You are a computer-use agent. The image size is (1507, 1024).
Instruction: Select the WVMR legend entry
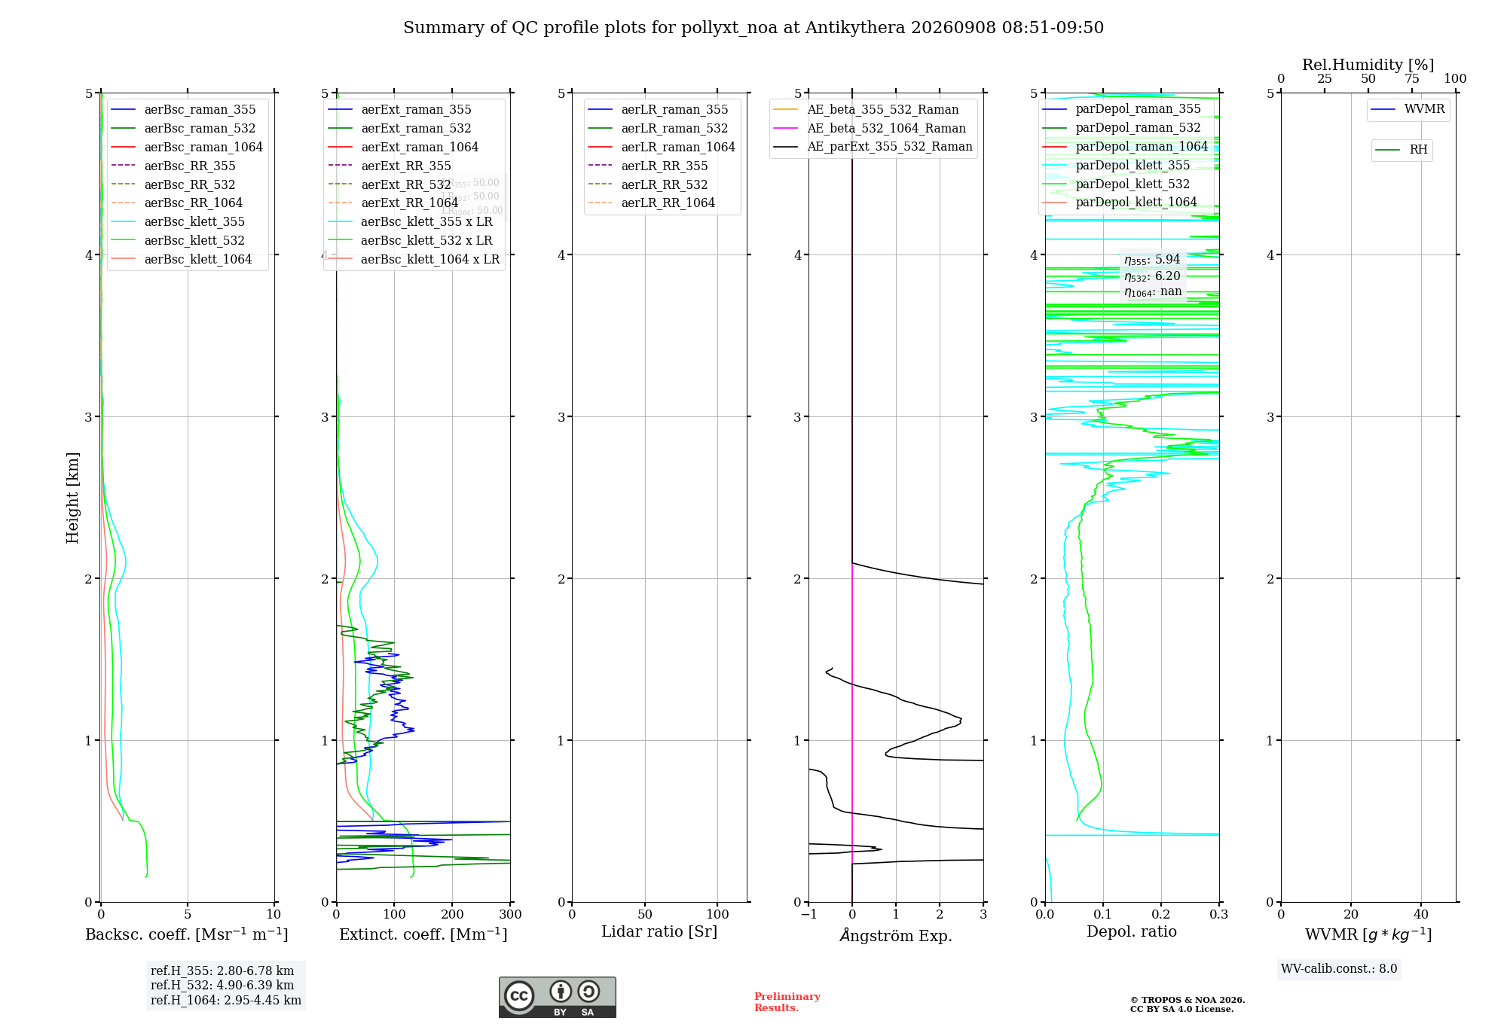tap(1408, 109)
